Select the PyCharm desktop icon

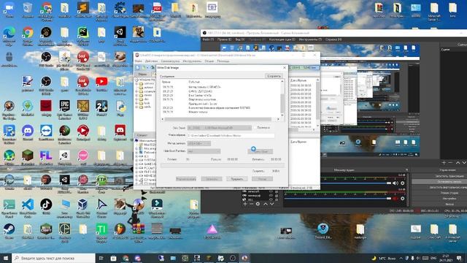82,32
